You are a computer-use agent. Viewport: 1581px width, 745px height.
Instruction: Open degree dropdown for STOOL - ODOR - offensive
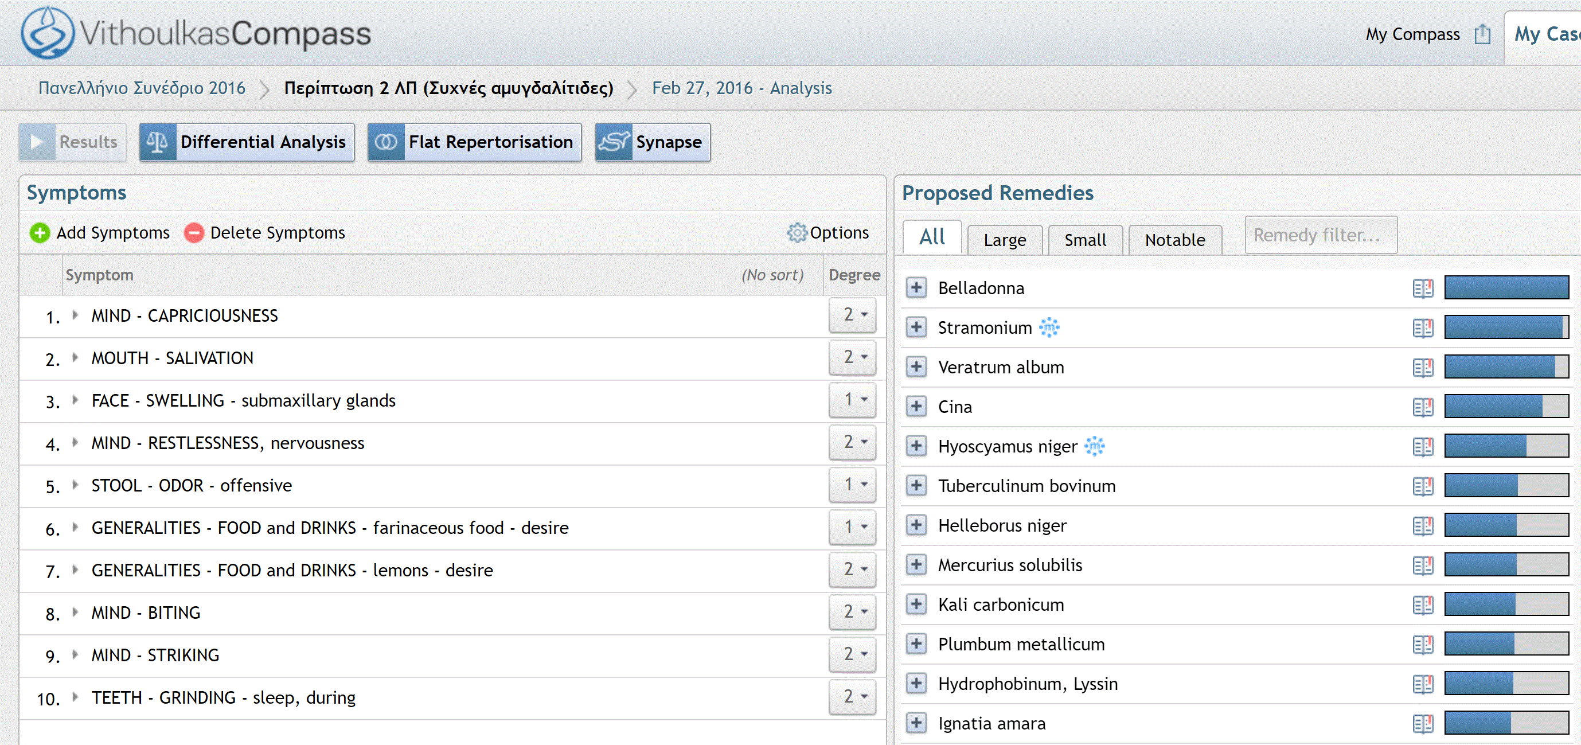tap(853, 485)
